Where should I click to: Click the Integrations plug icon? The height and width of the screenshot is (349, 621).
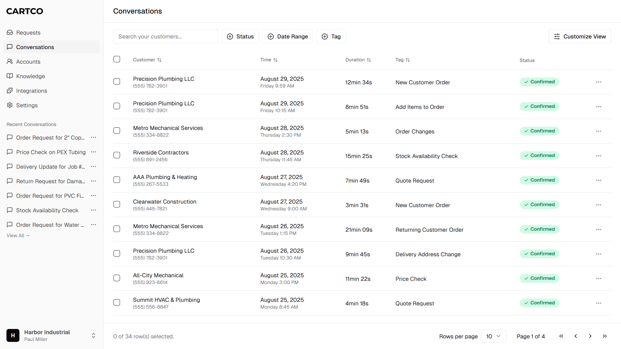pos(10,90)
